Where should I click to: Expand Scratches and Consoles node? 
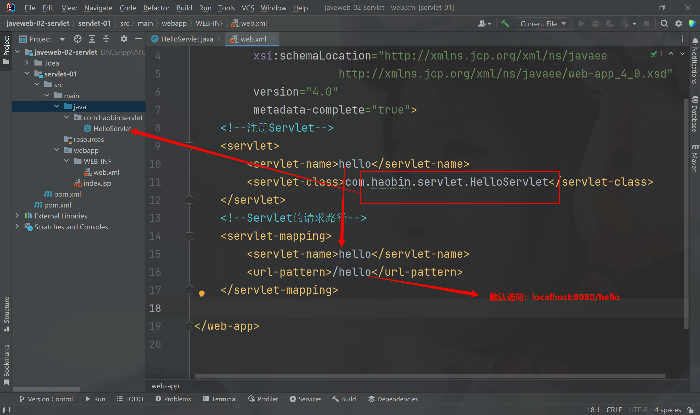click(x=17, y=226)
